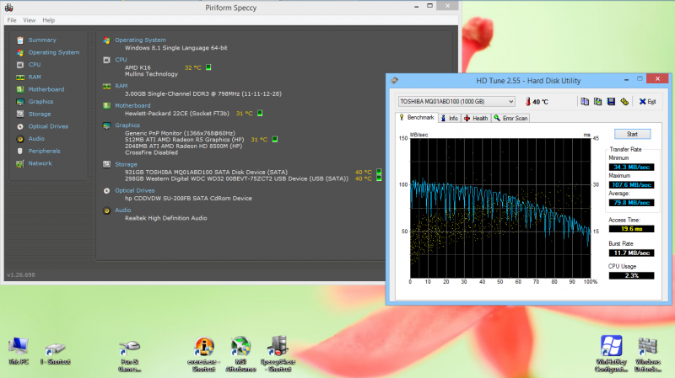The height and width of the screenshot is (378, 675).
Task: Open the HD Tune options wrench icon
Action: (624, 101)
